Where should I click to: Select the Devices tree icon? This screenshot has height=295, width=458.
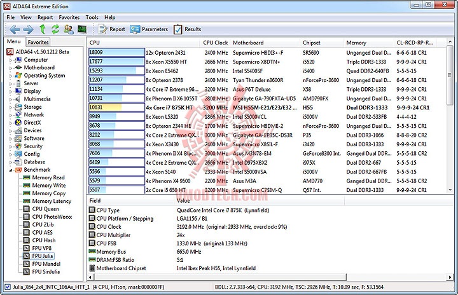(x=18, y=130)
